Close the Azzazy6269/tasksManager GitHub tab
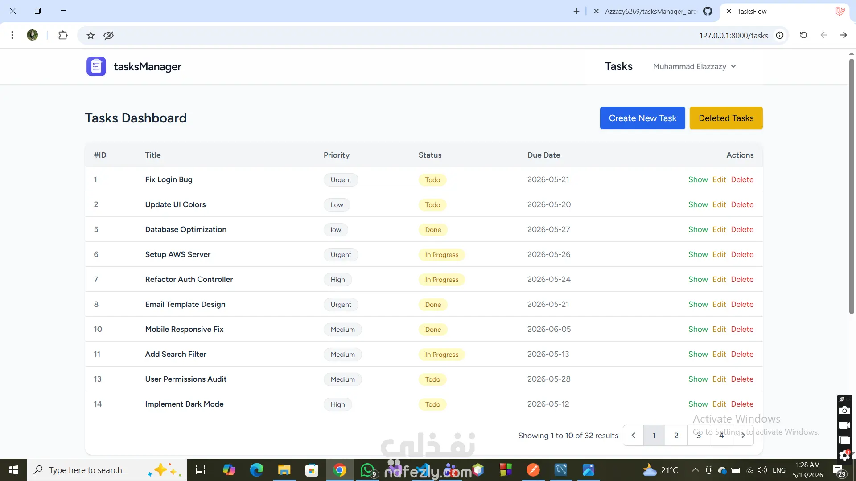The image size is (856, 481). pos(596,11)
